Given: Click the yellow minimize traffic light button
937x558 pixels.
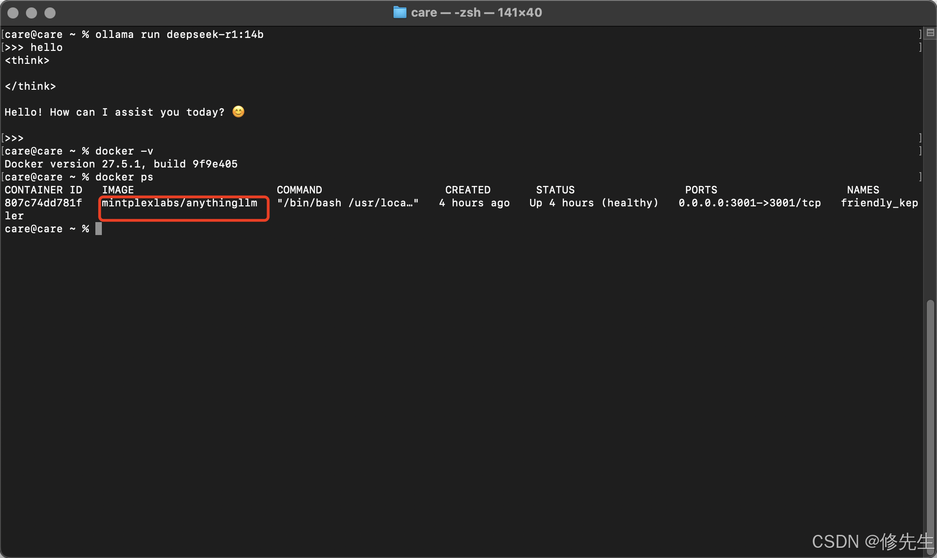Looking at the screenshot, I should pyautogui.click(x=31, y=13).
